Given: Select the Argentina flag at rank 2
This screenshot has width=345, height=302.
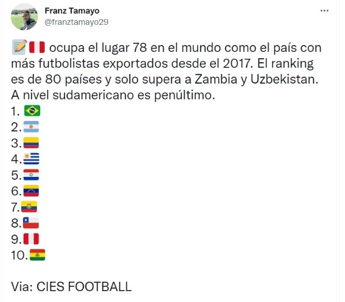Looking at the screenshot, I should click(30, 127).
